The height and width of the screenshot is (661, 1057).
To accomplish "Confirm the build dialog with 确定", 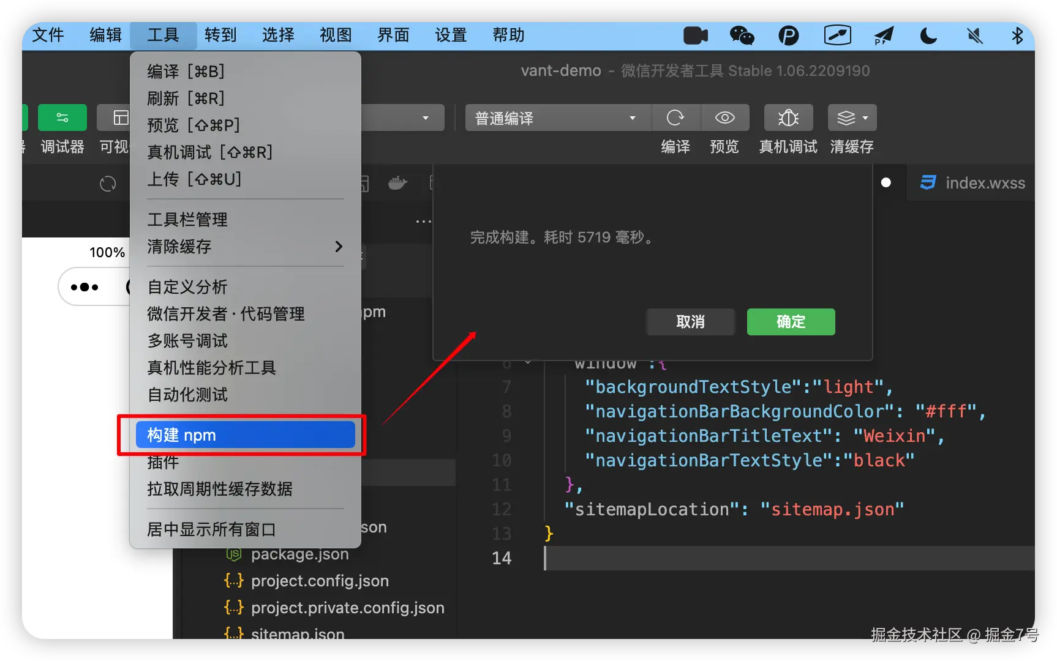I will coord(791,322).
